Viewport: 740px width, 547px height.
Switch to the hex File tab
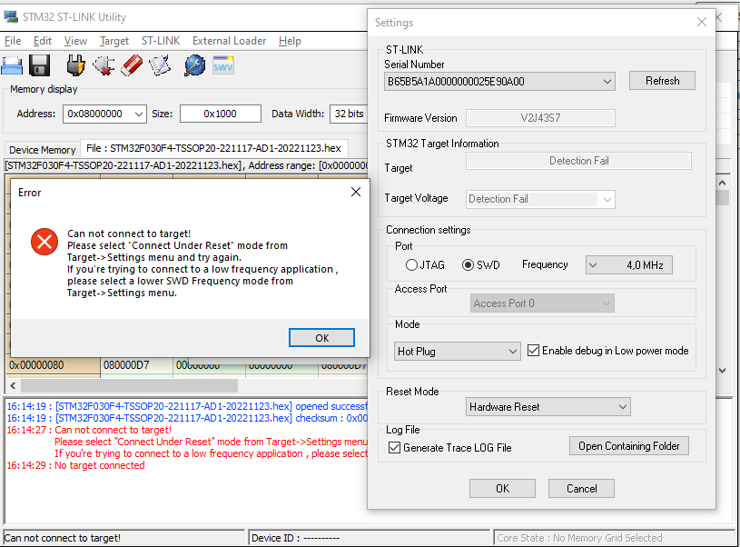[x=213, y=148]
